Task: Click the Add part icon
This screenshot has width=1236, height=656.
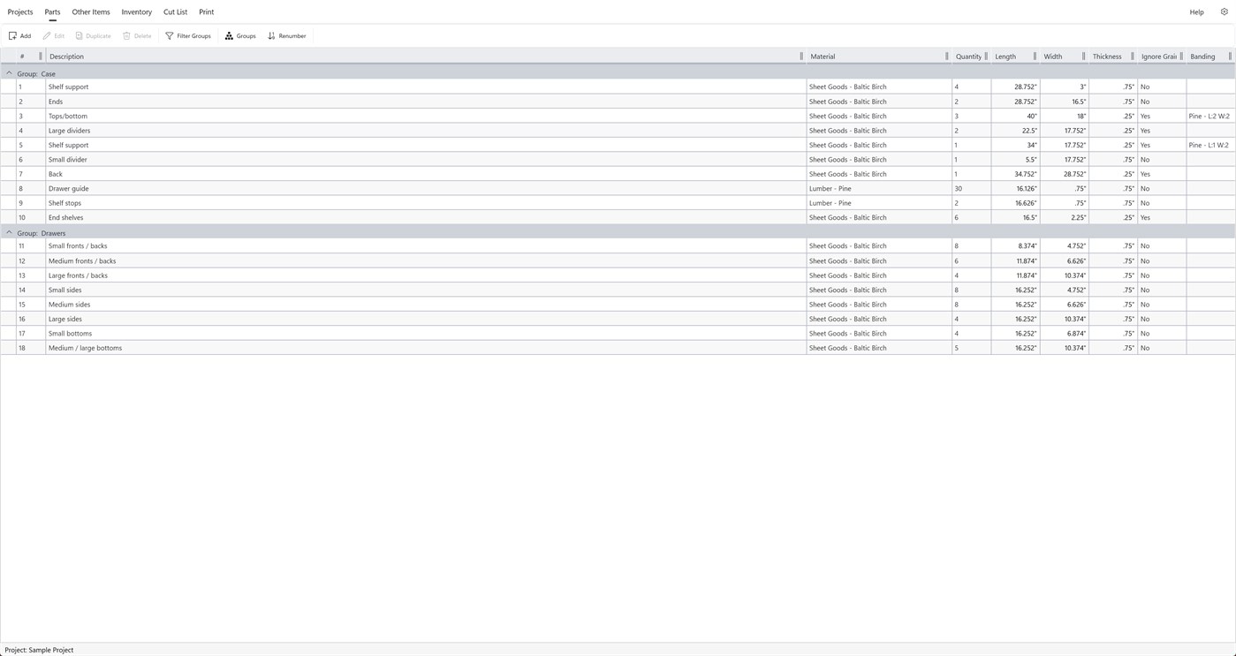Action: click(x=12, y=35)
